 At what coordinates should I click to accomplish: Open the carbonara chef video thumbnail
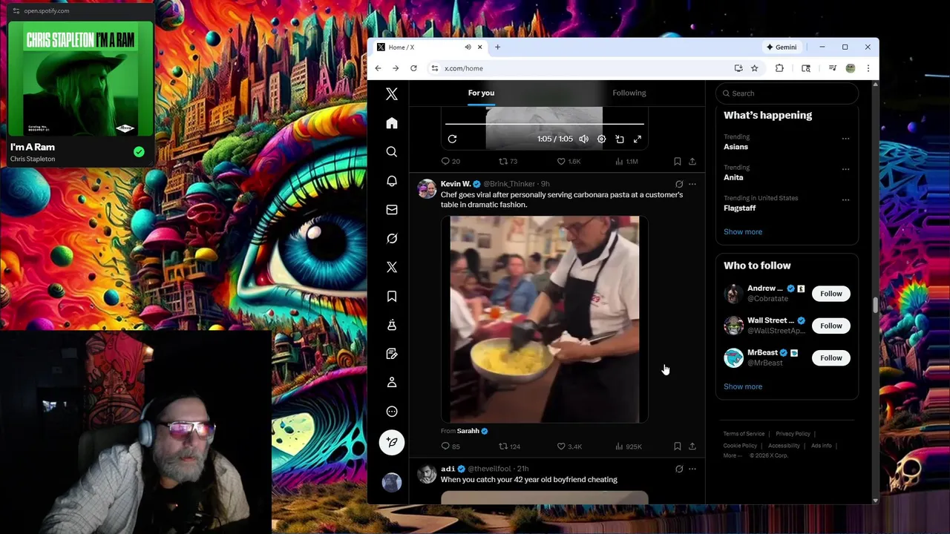[545, 319]
